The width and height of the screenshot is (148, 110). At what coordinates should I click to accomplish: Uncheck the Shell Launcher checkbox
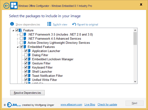coord(26,71)
